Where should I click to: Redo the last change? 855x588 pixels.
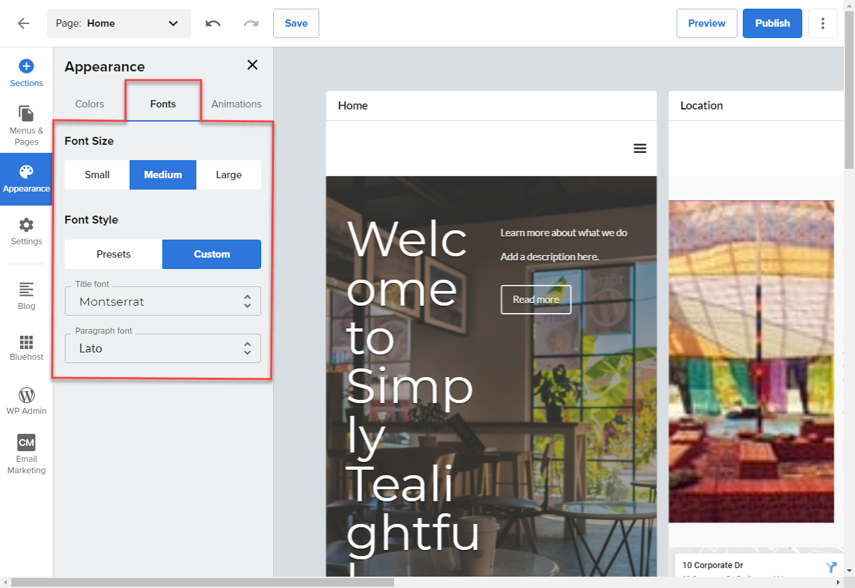tap(251, 23)
